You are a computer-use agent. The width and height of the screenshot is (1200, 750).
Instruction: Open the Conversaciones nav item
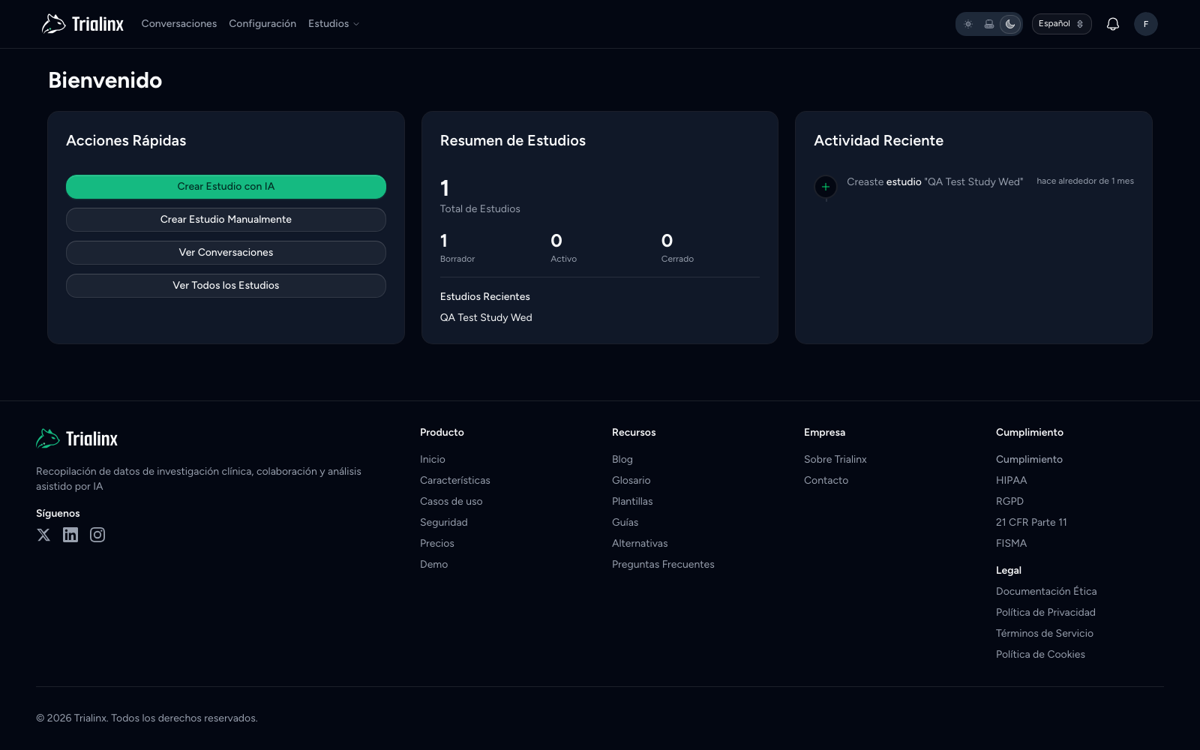click(179, 24)
